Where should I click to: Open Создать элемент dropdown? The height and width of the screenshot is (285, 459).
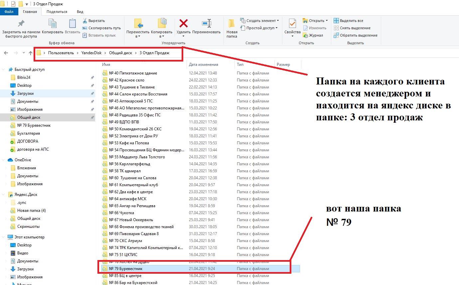tap(259, 21)
